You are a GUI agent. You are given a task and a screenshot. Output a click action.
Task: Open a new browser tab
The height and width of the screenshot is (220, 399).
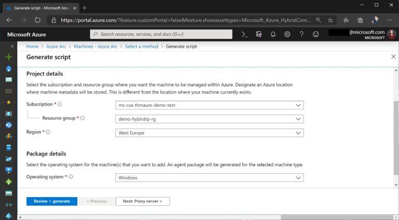[85, 8]
